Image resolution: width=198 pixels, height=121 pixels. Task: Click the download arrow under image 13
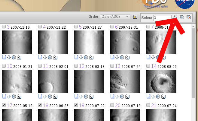point(117,97)
